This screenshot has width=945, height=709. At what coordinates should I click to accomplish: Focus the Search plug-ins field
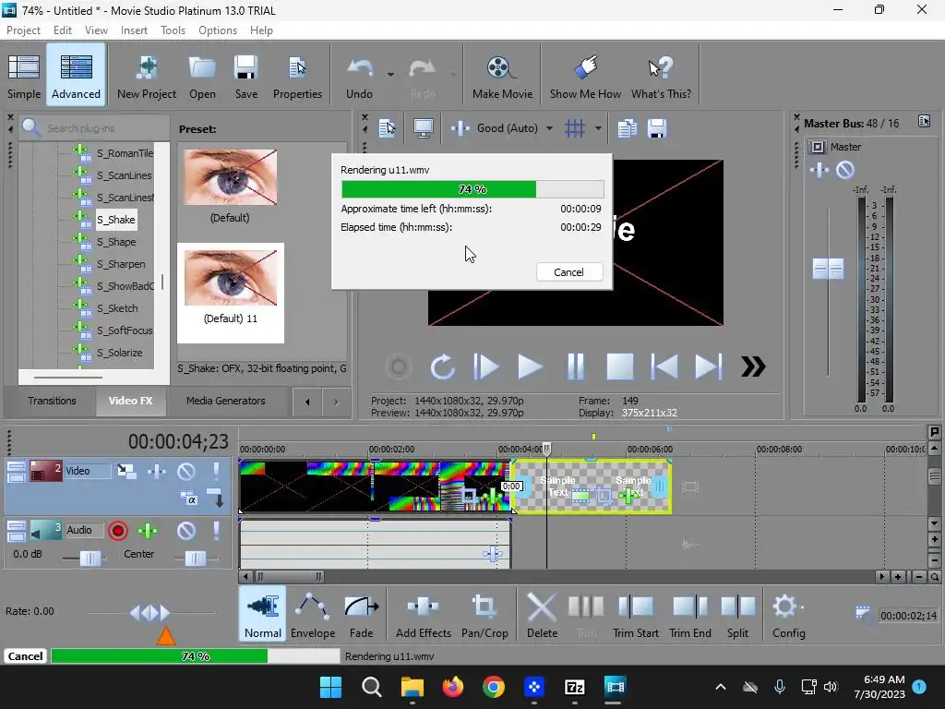(x=95, y=127)
